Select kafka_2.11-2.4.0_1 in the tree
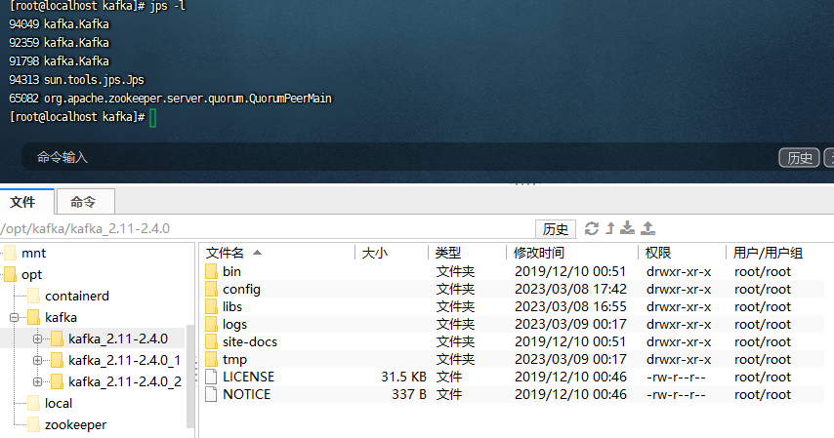Screen dimensions: 834x438 click(124, 360)
